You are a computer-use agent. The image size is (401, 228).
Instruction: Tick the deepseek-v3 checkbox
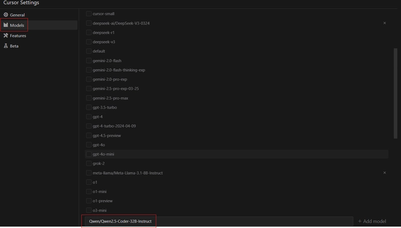(x=89, y=42)
